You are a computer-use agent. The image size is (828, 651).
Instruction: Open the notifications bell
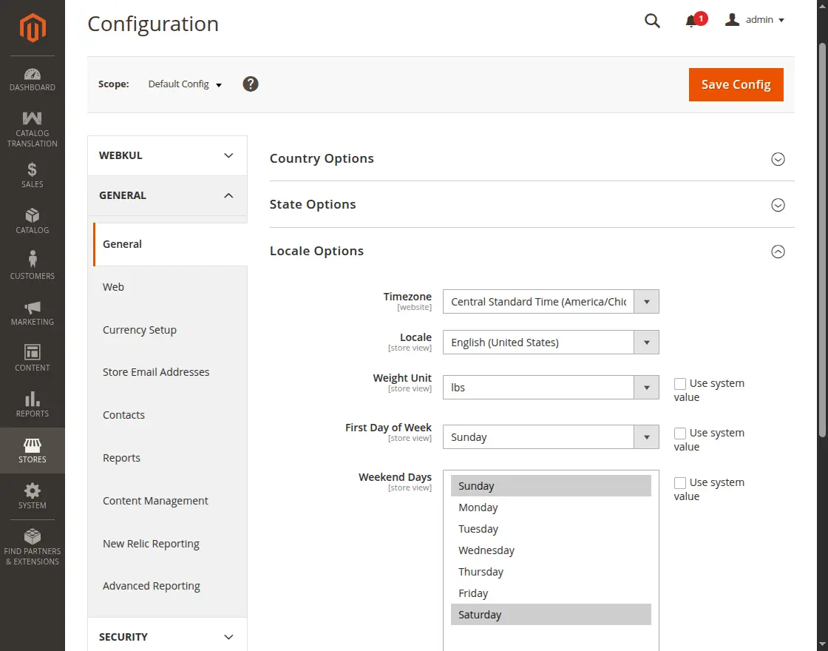(692, 21)
